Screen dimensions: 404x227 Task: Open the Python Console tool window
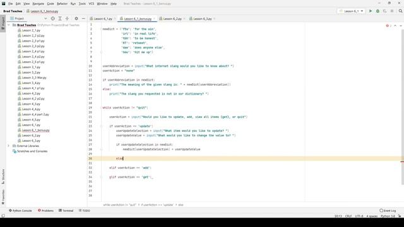(x=20, y=211)
